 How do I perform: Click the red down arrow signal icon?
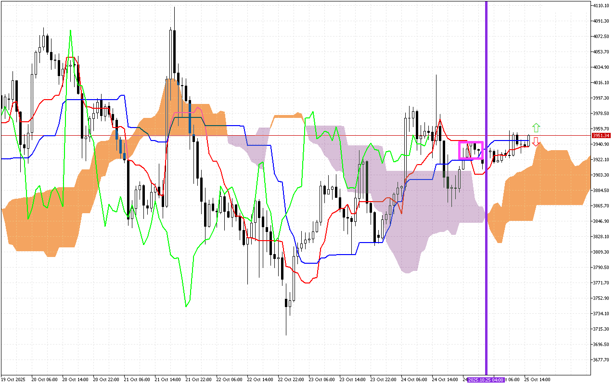coord(536,142)
